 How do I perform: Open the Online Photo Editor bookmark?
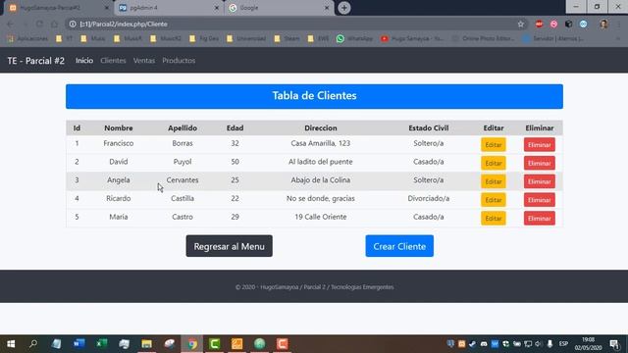tap(484, 38)
